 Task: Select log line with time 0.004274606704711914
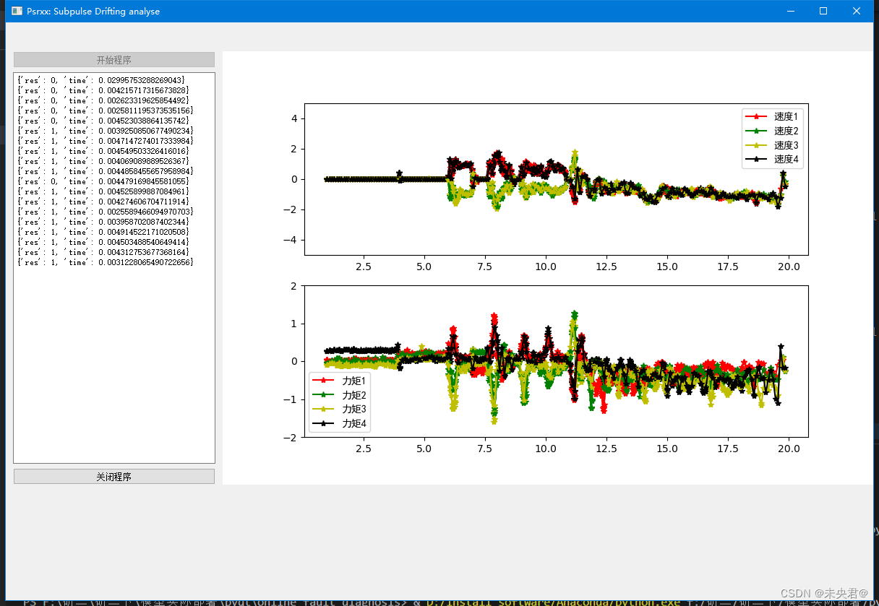coord(103,202)
